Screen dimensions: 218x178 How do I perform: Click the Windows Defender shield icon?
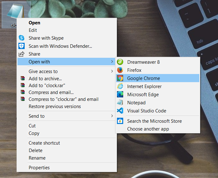(x=22, y=46)
